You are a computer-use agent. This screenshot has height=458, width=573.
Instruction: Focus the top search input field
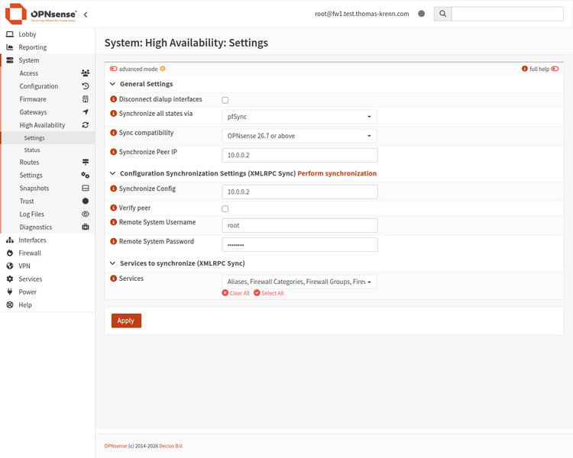point(507,14)
